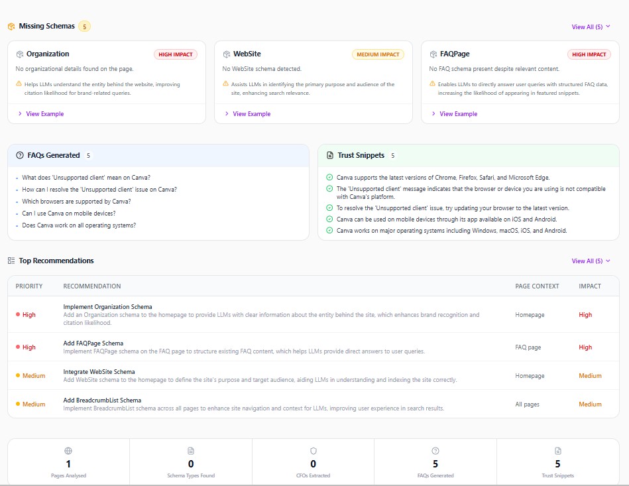Click the HIGH IMPACT badge on Organization card
The width and height of the screenshot is (629, 486).
(x=175, y=54)
